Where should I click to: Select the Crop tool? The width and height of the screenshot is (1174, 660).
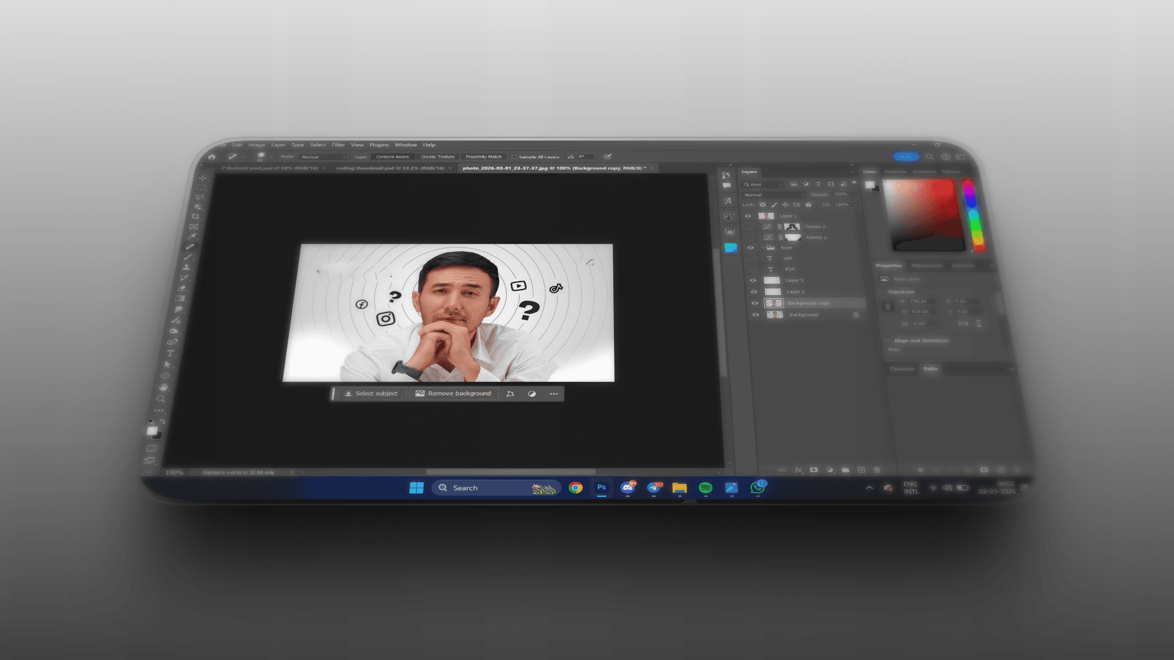click(x=196, y=216)
